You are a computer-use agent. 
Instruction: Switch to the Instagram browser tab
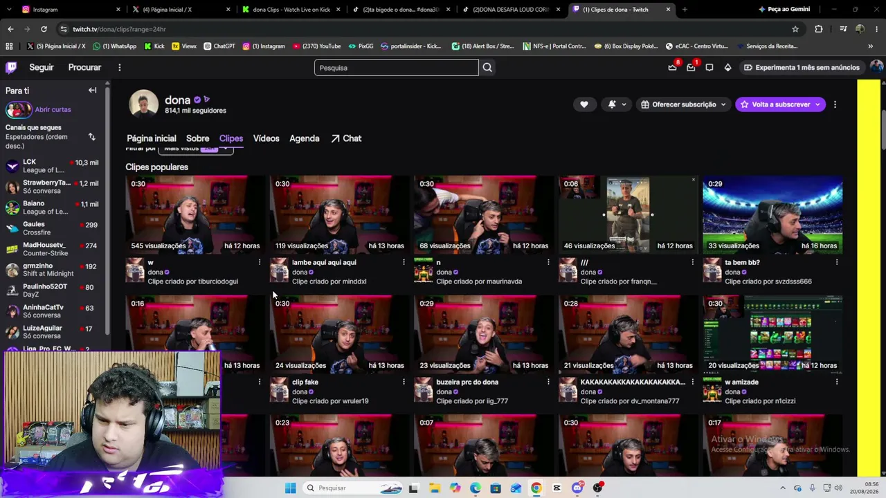[x=69, y=10]
